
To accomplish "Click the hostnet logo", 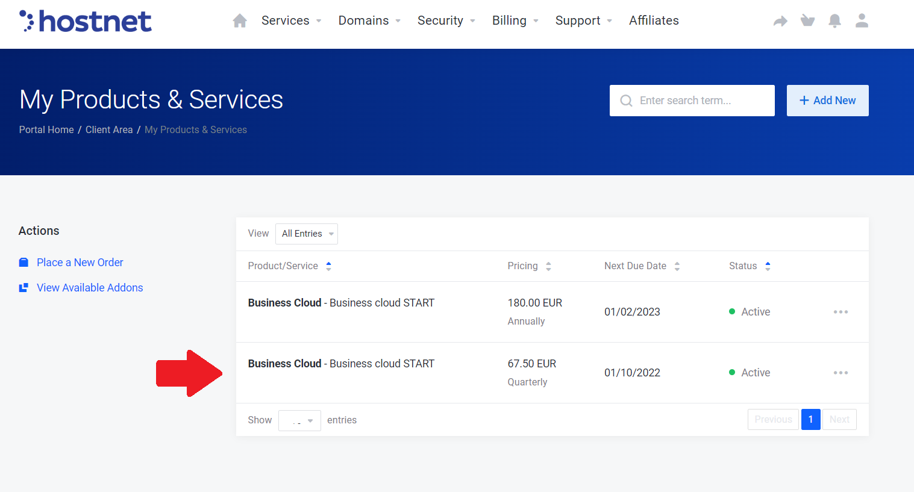I will click(x=86, y=21).
